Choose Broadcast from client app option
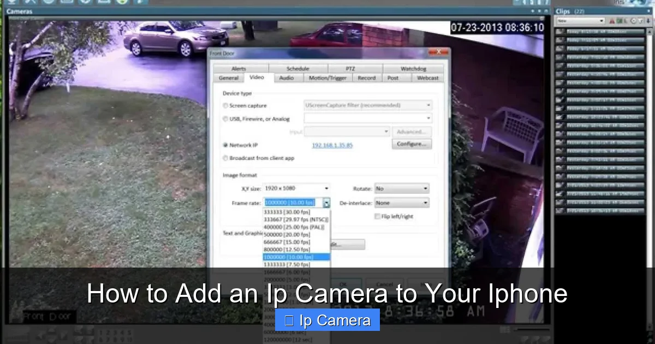The height and width of the screenshot is (344, 655). click(225, 158)
